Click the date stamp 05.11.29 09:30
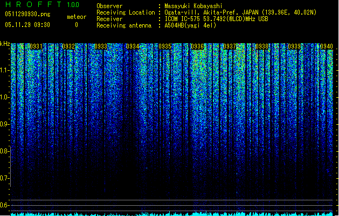Screen dimensions: 339x216 pyautogui.click(x=27, y=25)
